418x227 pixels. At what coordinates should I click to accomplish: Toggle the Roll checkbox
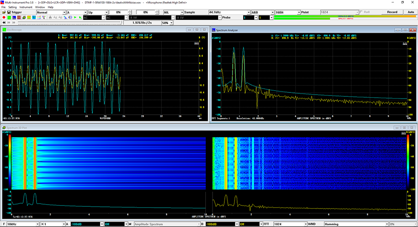362,12
